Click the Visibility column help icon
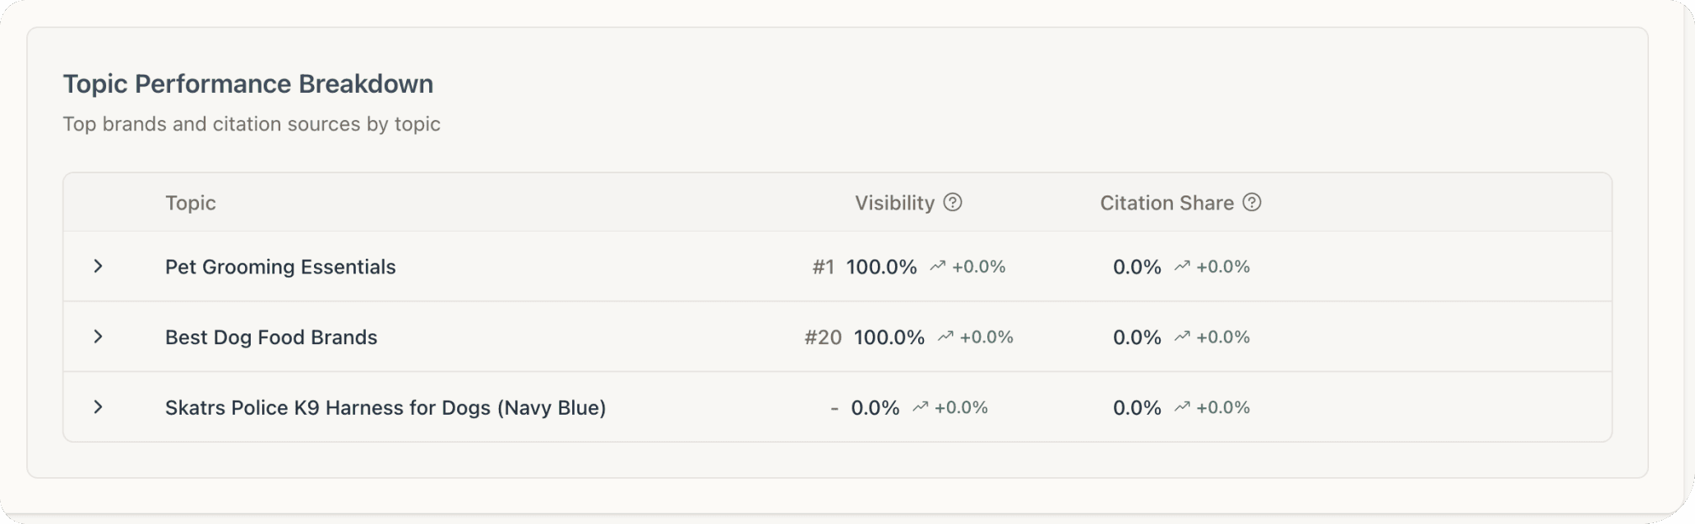 (x=953, y=202)
